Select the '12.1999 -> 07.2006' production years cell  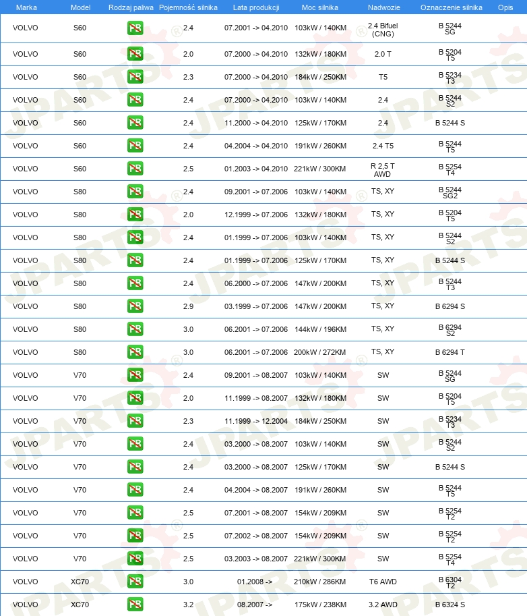point(256,215)
